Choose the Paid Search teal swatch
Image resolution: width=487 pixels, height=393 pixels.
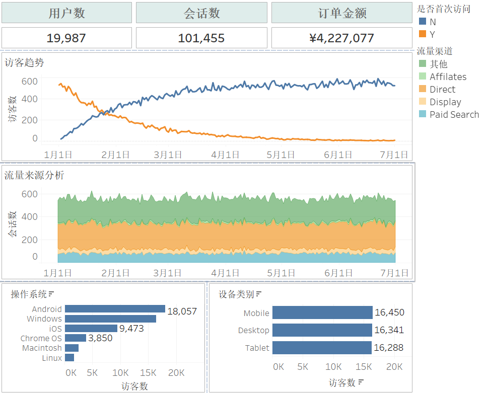[x=423, y=114]
